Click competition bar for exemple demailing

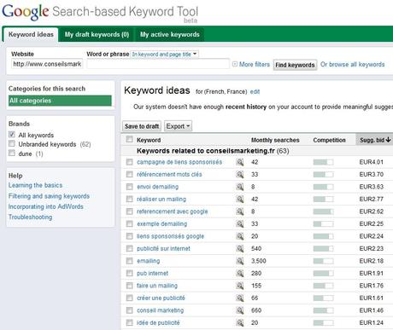(323, 224)
